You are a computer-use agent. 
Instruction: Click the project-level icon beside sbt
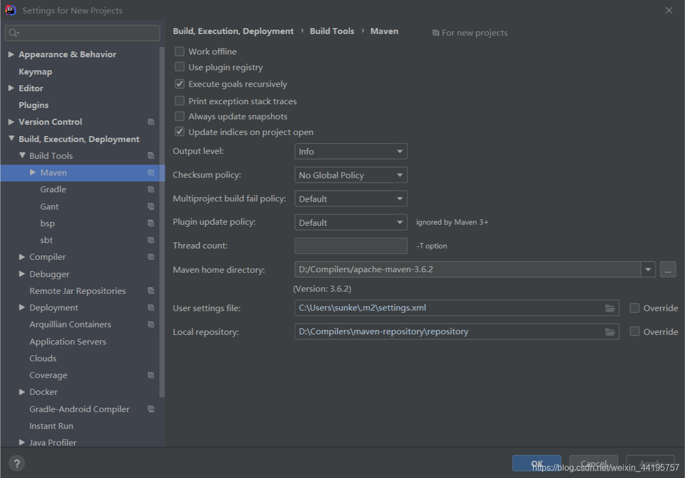[x=151, y=240]
